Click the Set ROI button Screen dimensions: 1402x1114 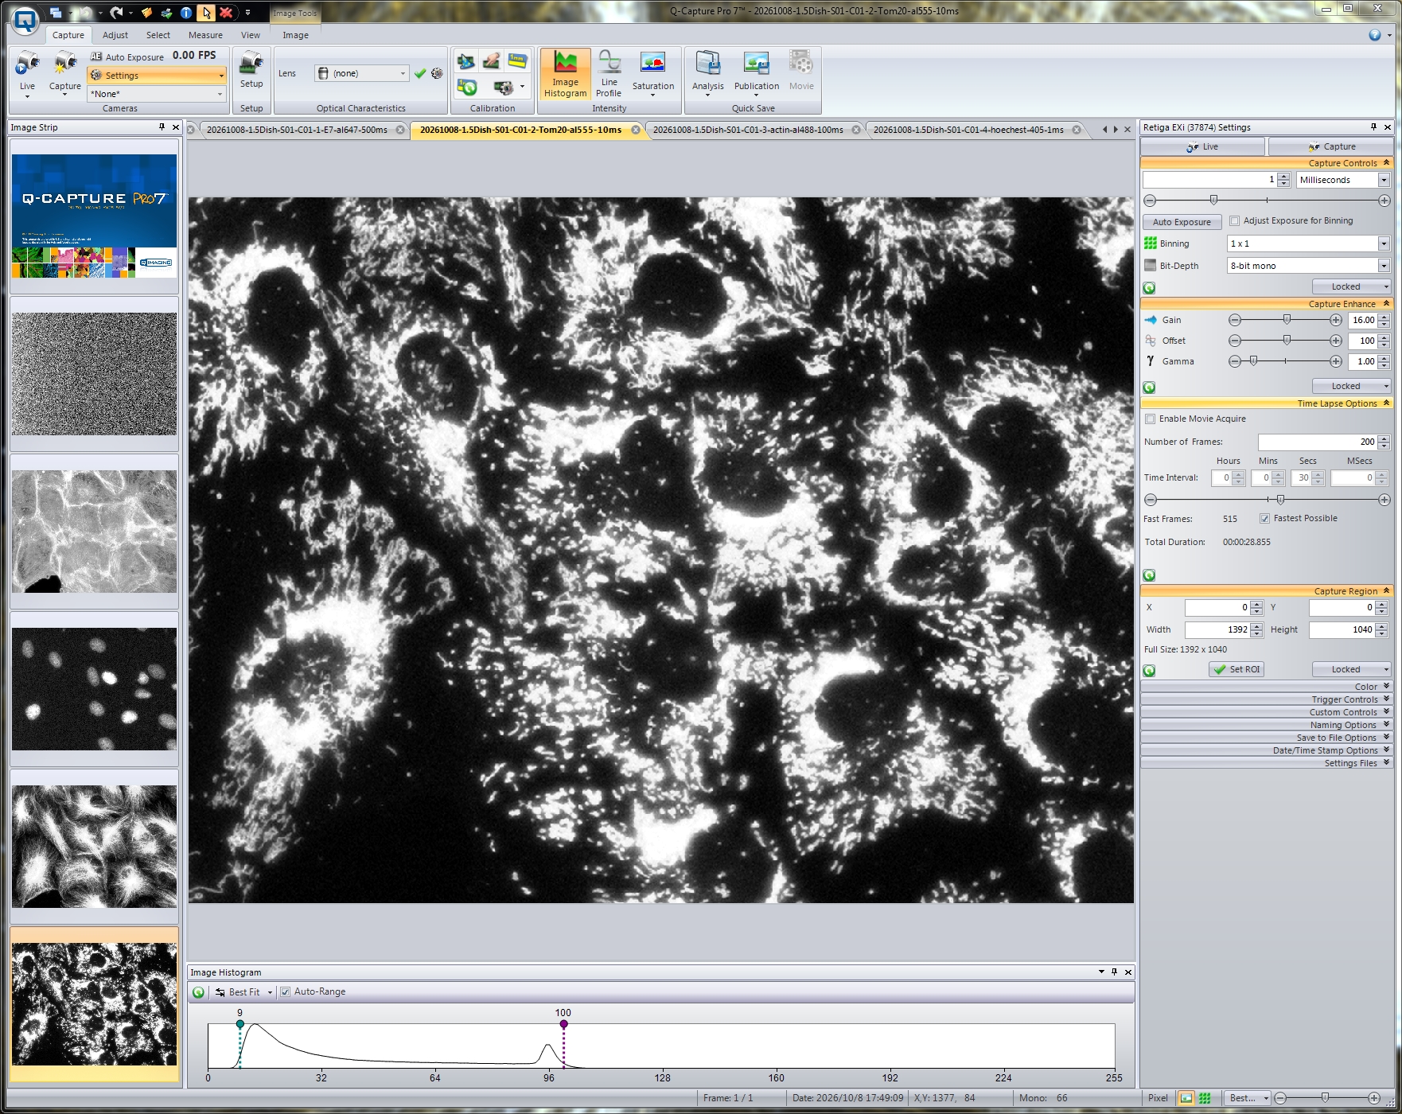click(1236, 670)
